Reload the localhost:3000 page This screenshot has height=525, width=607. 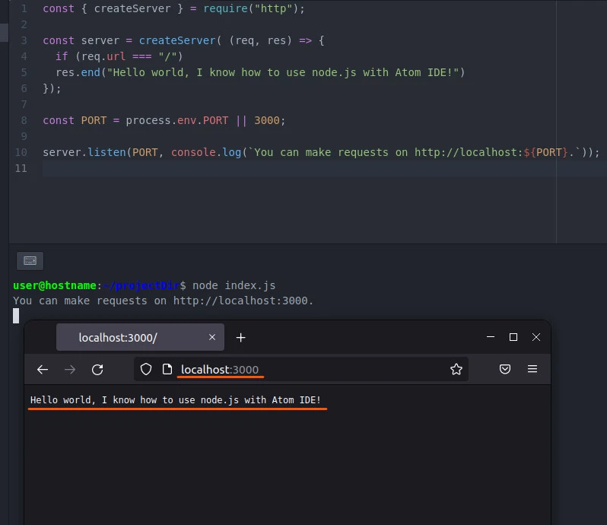tap(97, 370)
